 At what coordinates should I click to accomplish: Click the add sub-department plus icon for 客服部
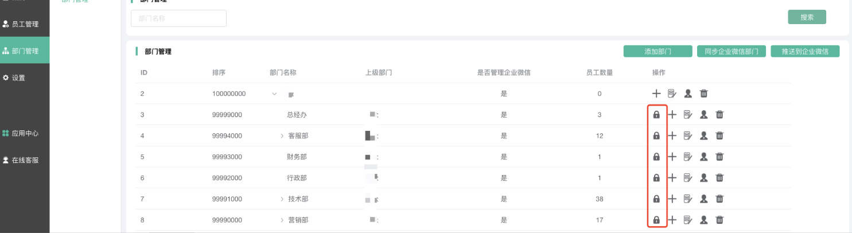click(x=672, y=136)
